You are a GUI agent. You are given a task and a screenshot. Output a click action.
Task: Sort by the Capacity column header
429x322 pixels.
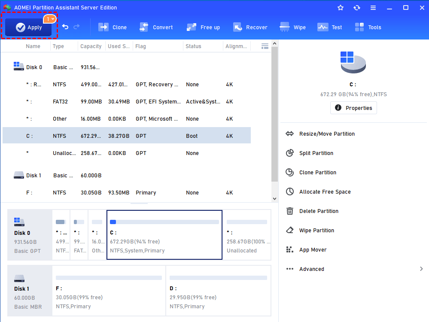click(91, 46)
